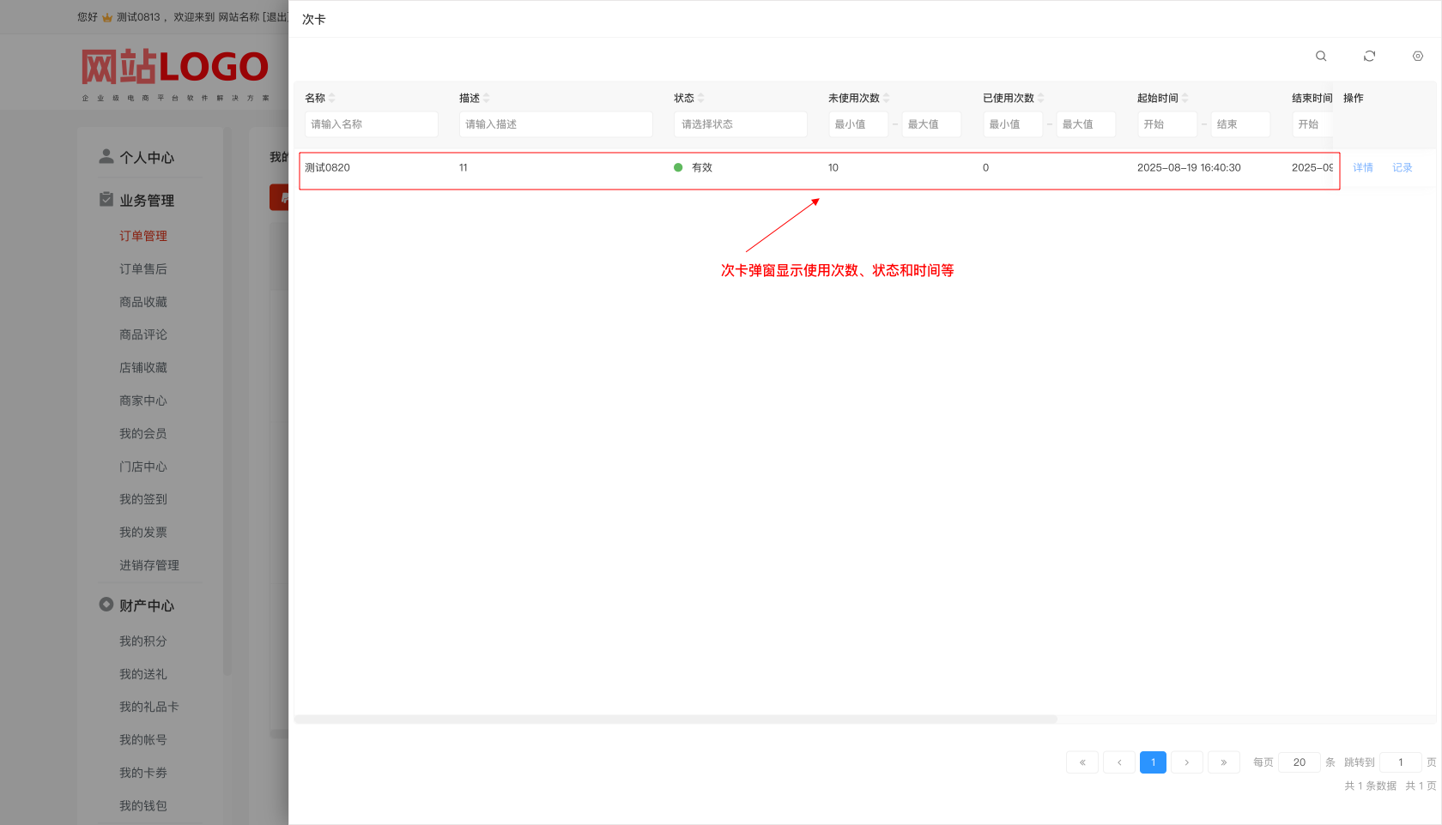The width and height of the screenshot is (1442, 825).
Task: Open 起始时间 end date picker 结束 field
Action: click(1239, 124)
